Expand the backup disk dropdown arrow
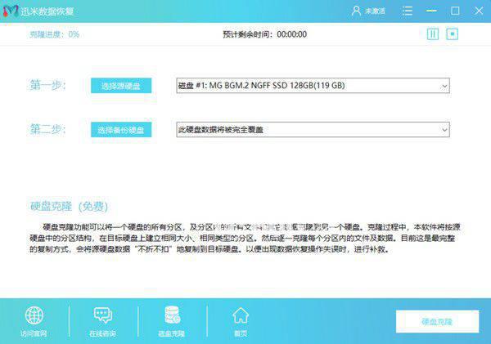Viewport: 491px width, 344px height. (444, 130)
